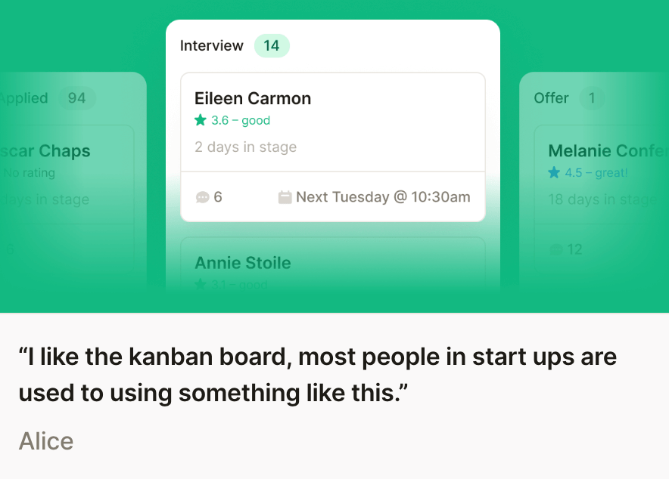Open the Applied column header

point(24,98)
